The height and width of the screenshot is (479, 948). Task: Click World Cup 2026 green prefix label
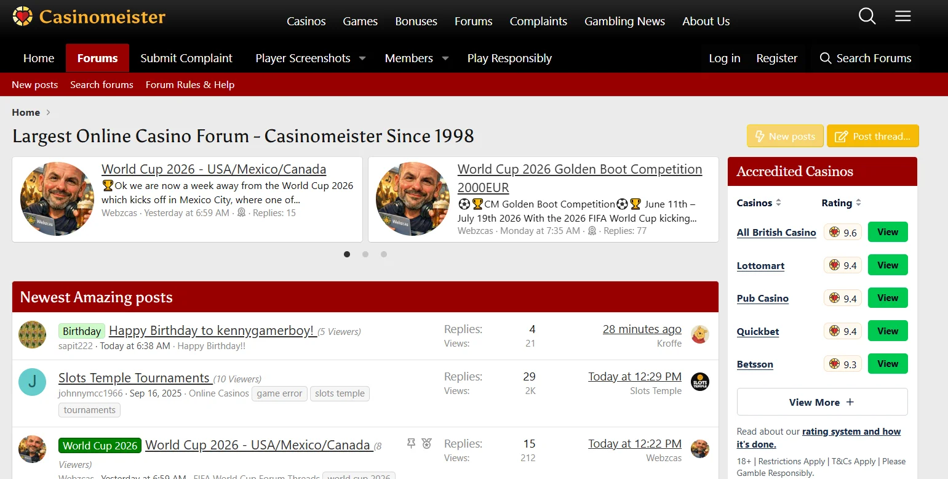pos(100,446)
